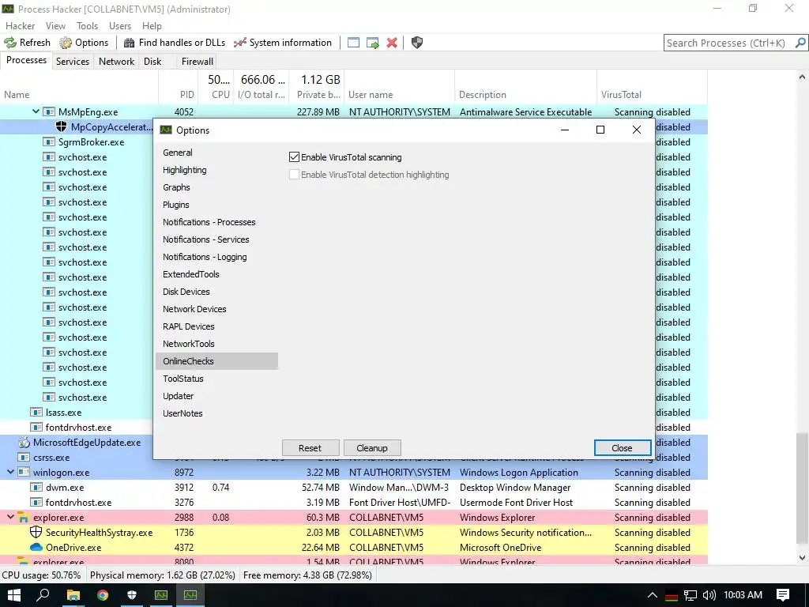Click the main window vertical scrollbar thumb
Image resolution: width=809 pixels, height=607 pixels.
pyautogui.click(x=803, y=490)
